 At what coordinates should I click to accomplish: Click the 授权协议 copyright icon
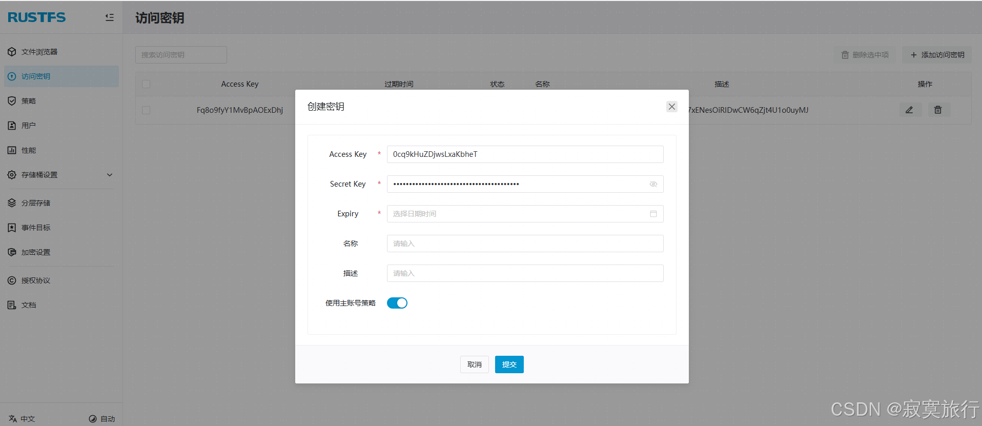point(12,280)
